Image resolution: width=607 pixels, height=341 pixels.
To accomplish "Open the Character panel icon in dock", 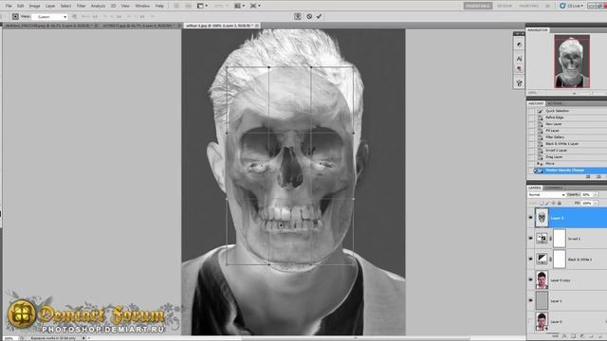I will pyautogui.click(x=519, y=59).
